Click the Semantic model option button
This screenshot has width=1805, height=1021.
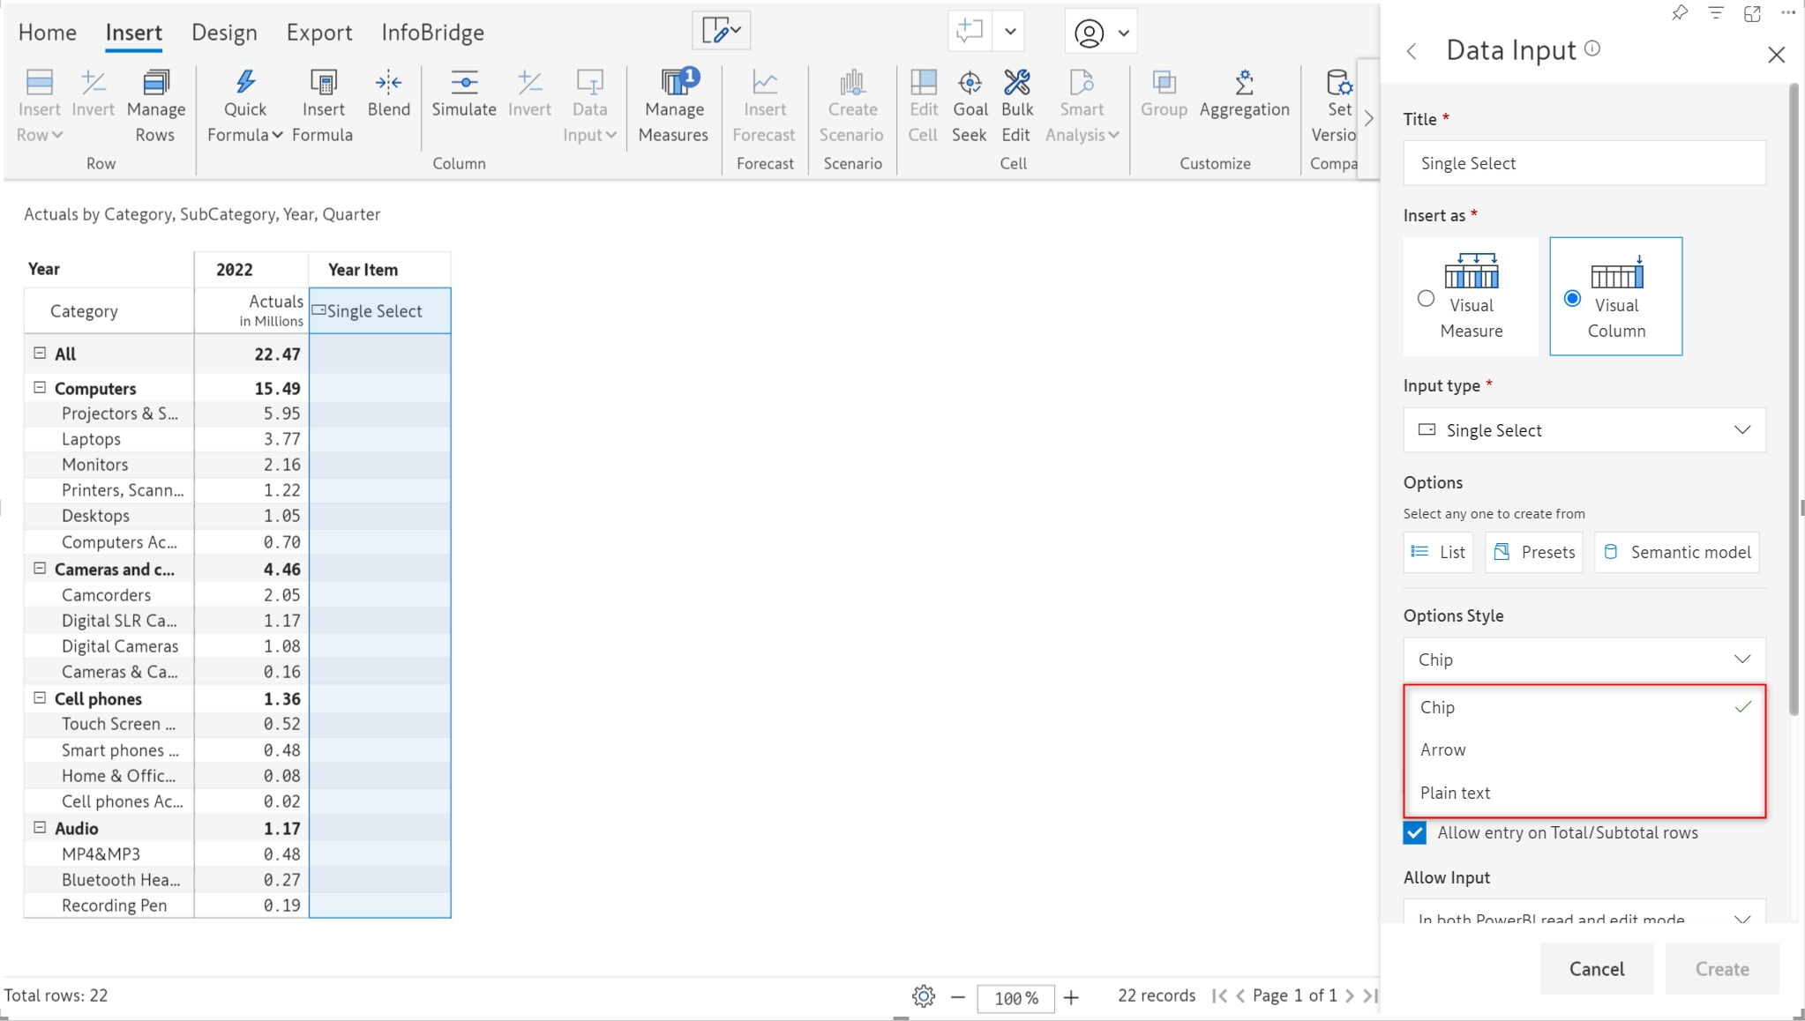[x=1676, y=552]
